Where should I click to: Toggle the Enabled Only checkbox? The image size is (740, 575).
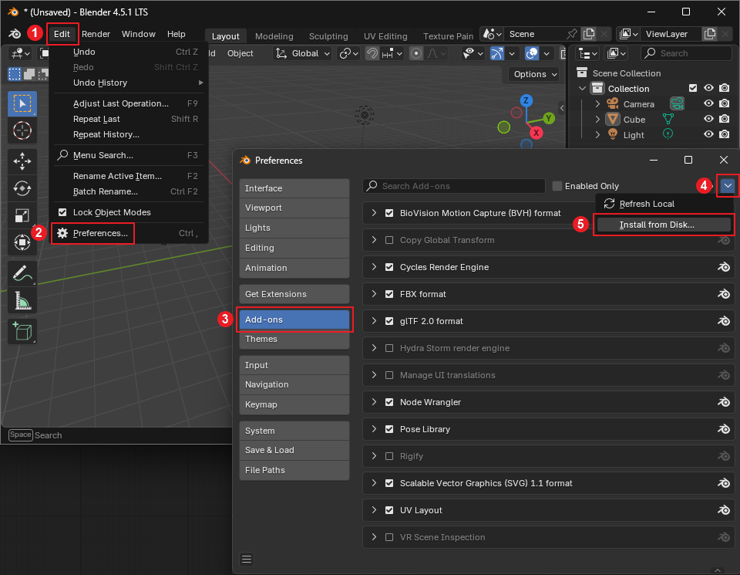click(557, 186)
